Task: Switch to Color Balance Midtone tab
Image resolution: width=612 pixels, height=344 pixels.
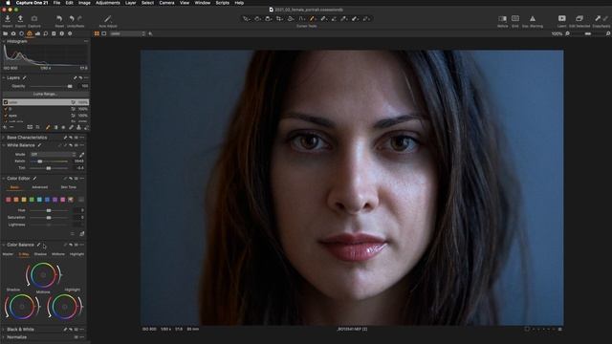Action: coord(58,254)
